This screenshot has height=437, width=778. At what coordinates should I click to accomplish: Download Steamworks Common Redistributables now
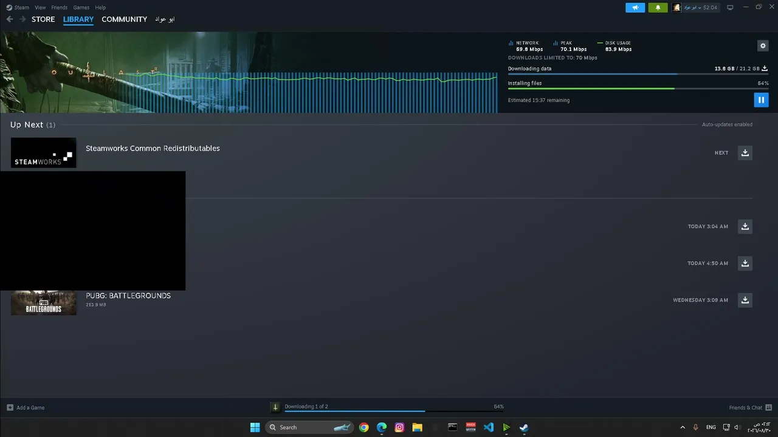[745, 153]
